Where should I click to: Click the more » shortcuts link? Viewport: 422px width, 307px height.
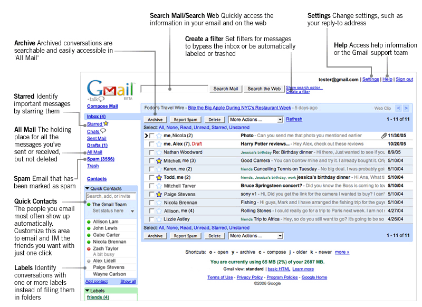[342, 252]
